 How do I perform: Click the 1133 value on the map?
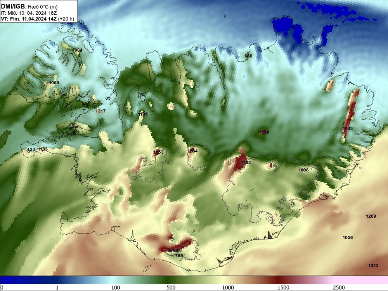[43, 149]
